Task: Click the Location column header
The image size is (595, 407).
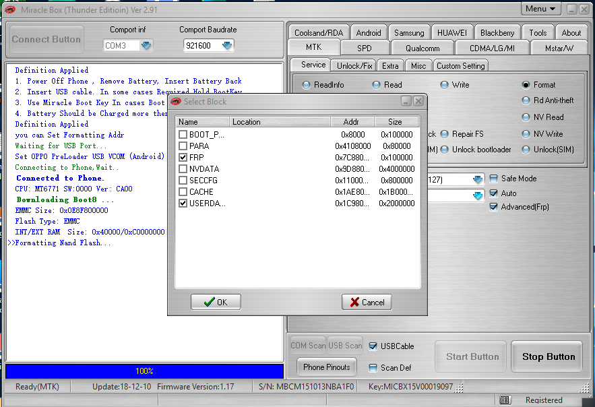Action: tap(280, 122)
